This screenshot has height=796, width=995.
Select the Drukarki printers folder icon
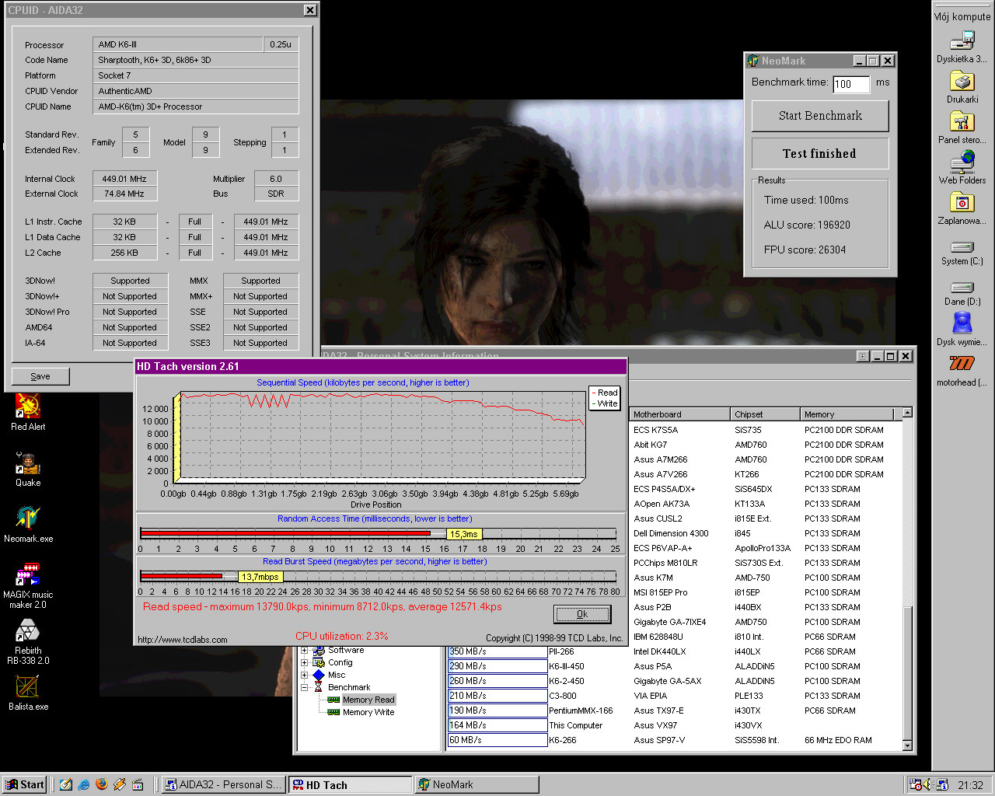[962, 86]
